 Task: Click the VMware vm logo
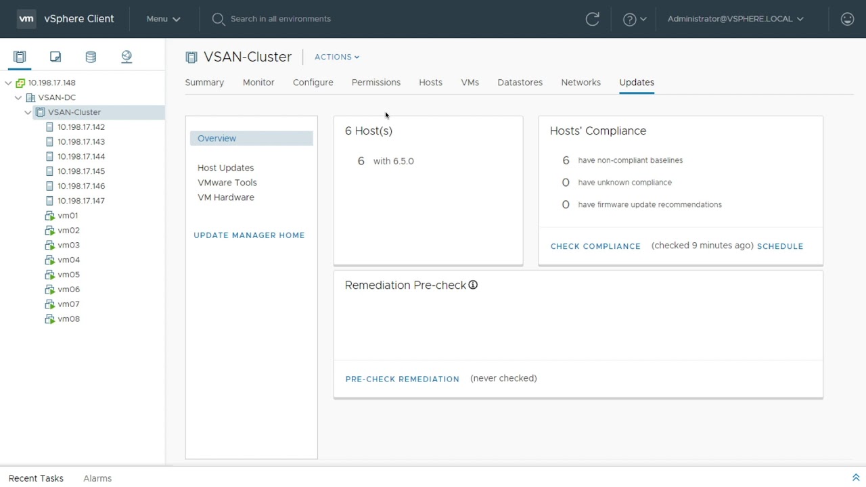(x=26, y=19)
